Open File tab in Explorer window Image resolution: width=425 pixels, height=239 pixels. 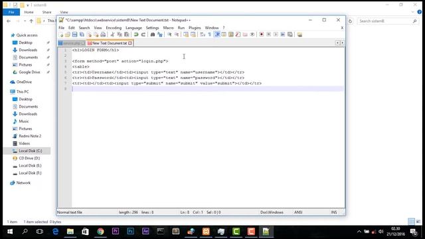11,12
